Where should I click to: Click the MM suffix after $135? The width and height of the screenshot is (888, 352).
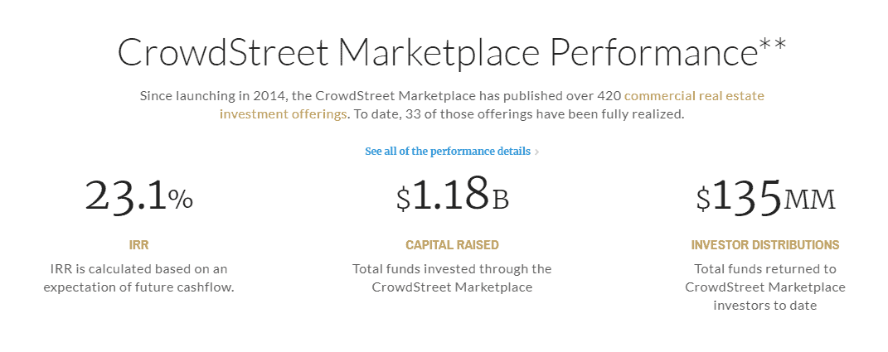810,199
